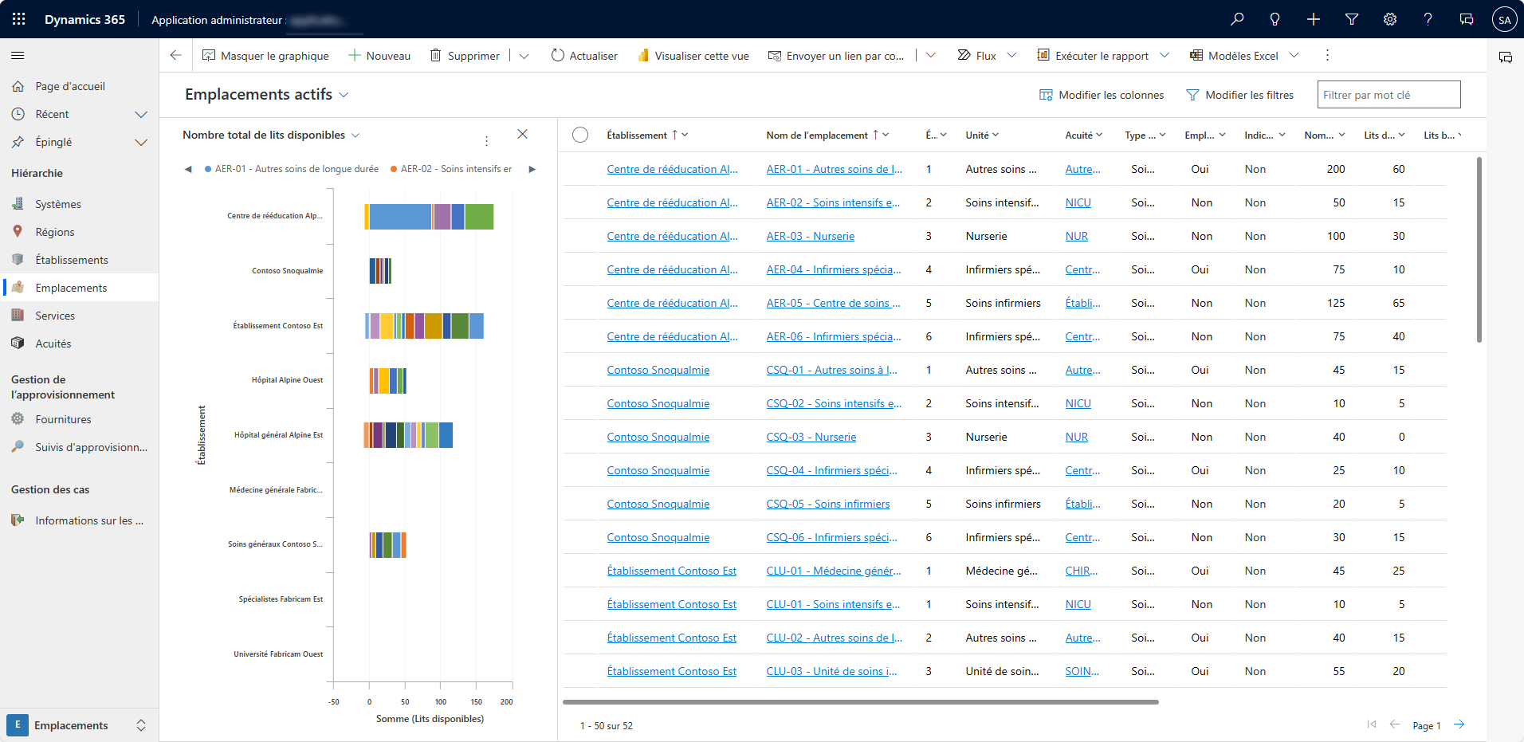1524x742 pixels.
Task: Collapse the hamburger navigation menu
Action: click(18, 55)
